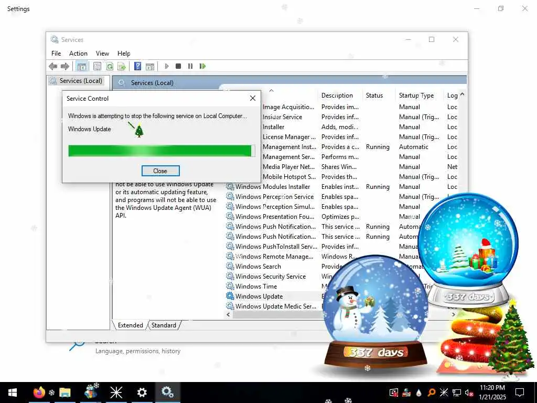Switch to the Extended tab
This screenshot has height=403, width=537.
click(130, 325)
